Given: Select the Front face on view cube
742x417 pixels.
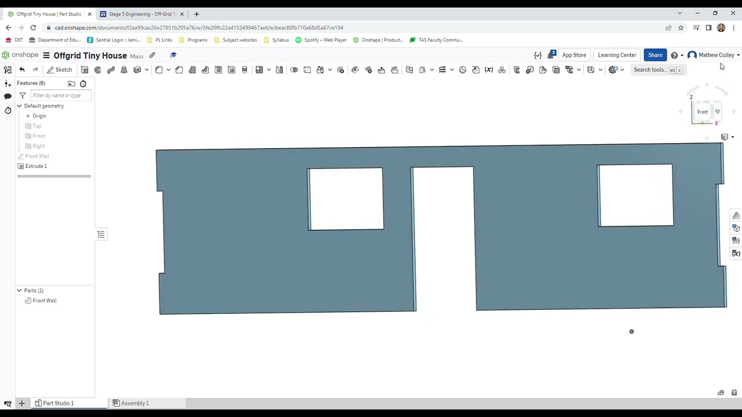Looking at the screenshot, I should pos(703,112).
